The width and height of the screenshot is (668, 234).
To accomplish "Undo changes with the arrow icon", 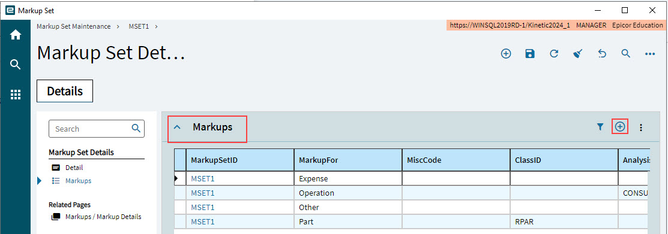I will click(x=601, y=53).
